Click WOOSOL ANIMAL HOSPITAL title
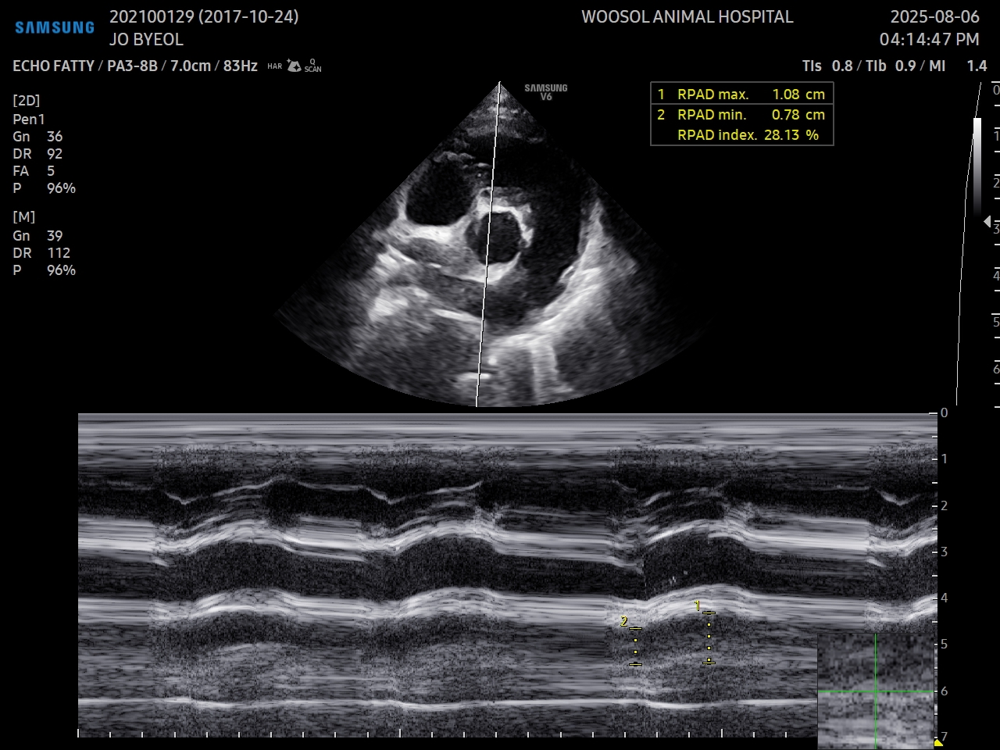Viewport: 1000px width, 750px height. [x=687, y=17]
